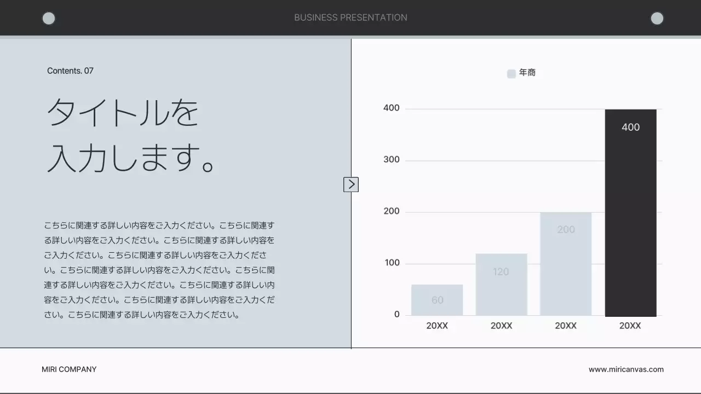Select the dark bar labeled 400
The width and height of the screenshot is (701, 394).
click(x=630, y=212)
